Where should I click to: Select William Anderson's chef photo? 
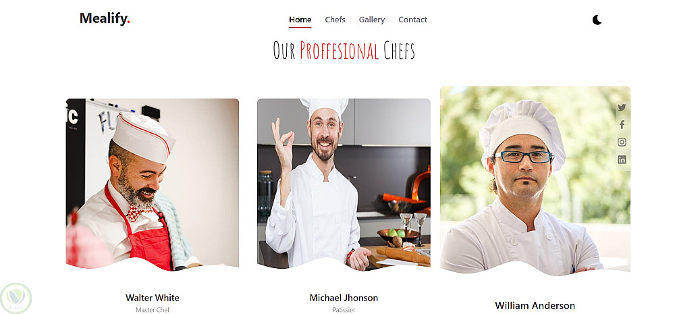(x=535, y=181)
